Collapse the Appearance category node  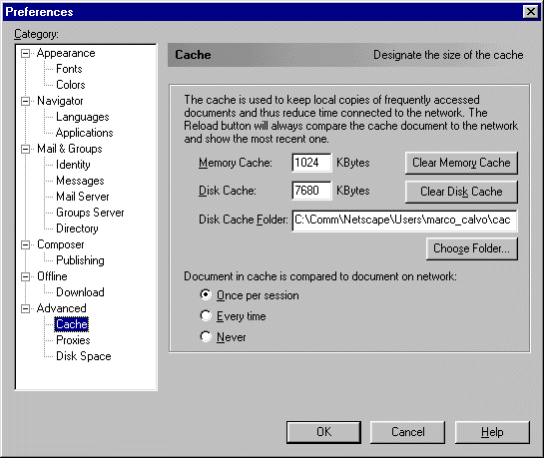coord(25,54)
